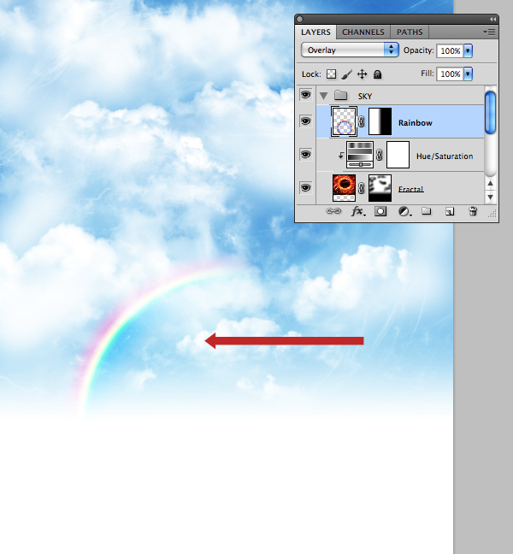This screenshot has height=554, width=513.
Task: Create a new group folder icon
Action: [427, 211]
